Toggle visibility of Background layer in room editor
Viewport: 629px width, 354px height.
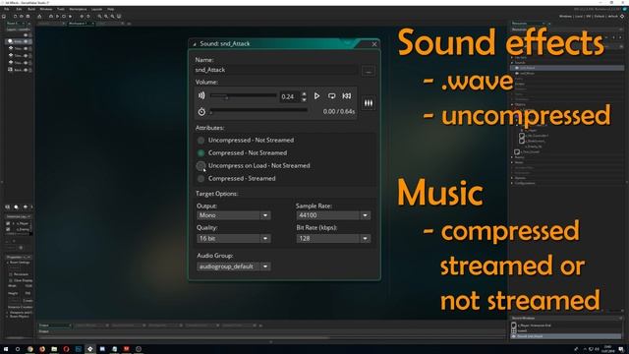point(26,70)
